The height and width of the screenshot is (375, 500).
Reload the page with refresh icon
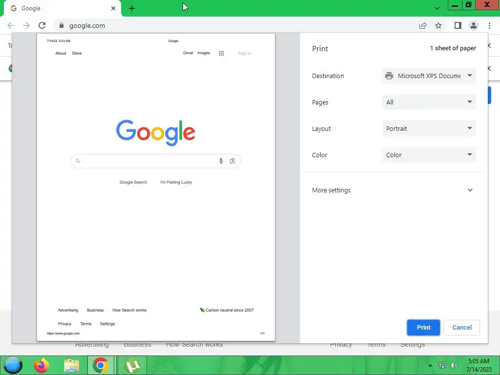point(42,25)
